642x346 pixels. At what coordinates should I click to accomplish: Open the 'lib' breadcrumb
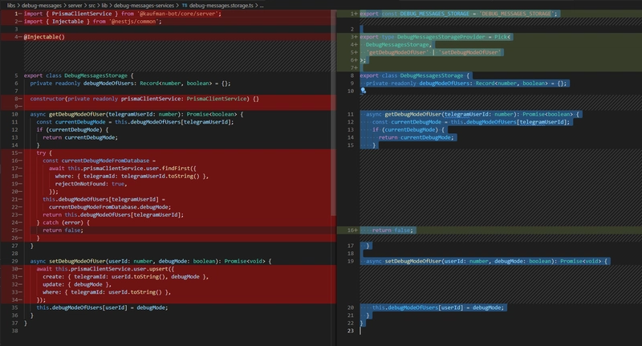104,6
